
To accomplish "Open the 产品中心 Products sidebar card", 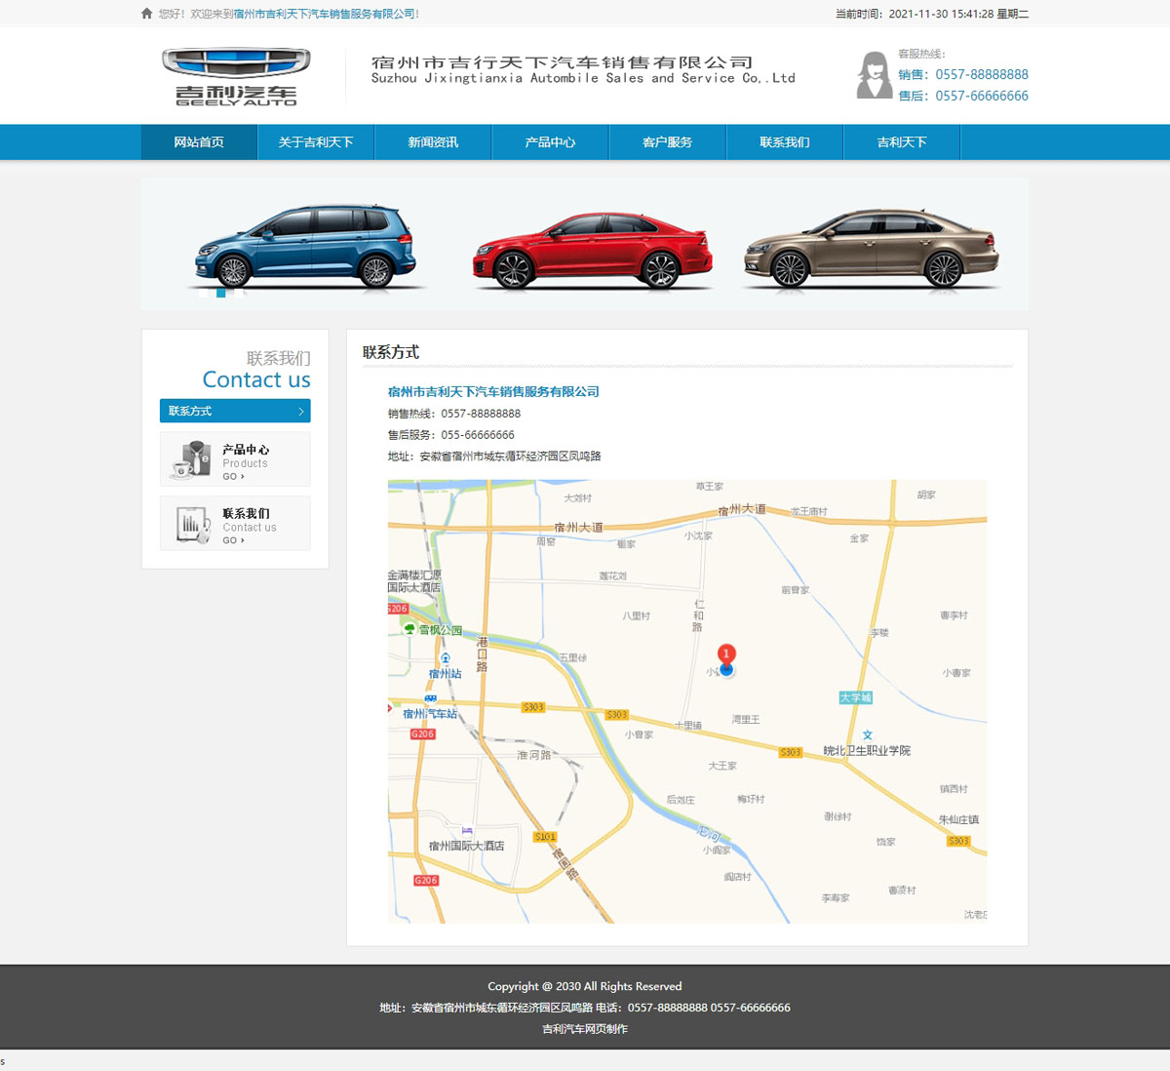I will pos(235,459).
